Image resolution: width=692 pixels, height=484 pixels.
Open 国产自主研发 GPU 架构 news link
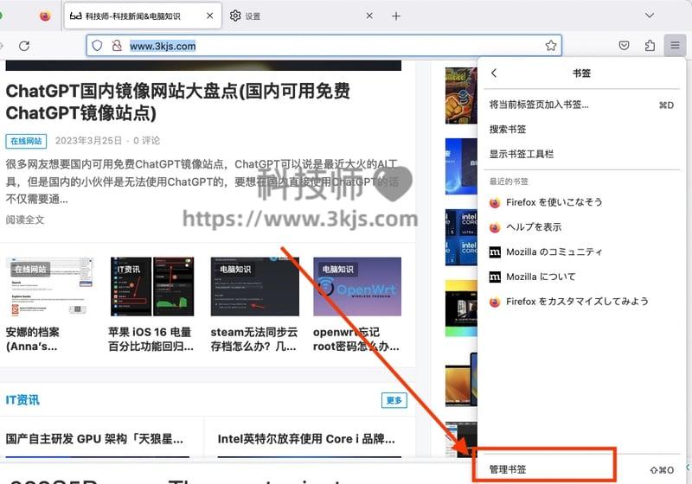pyautogui.click(x=94, y=439)
